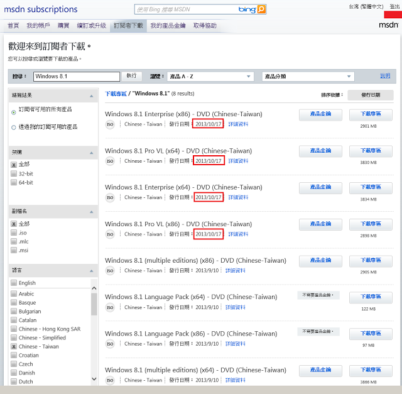
Task: Click product key button for Windows 8.1 Pro VL (x86)
Action: (320, 224)
